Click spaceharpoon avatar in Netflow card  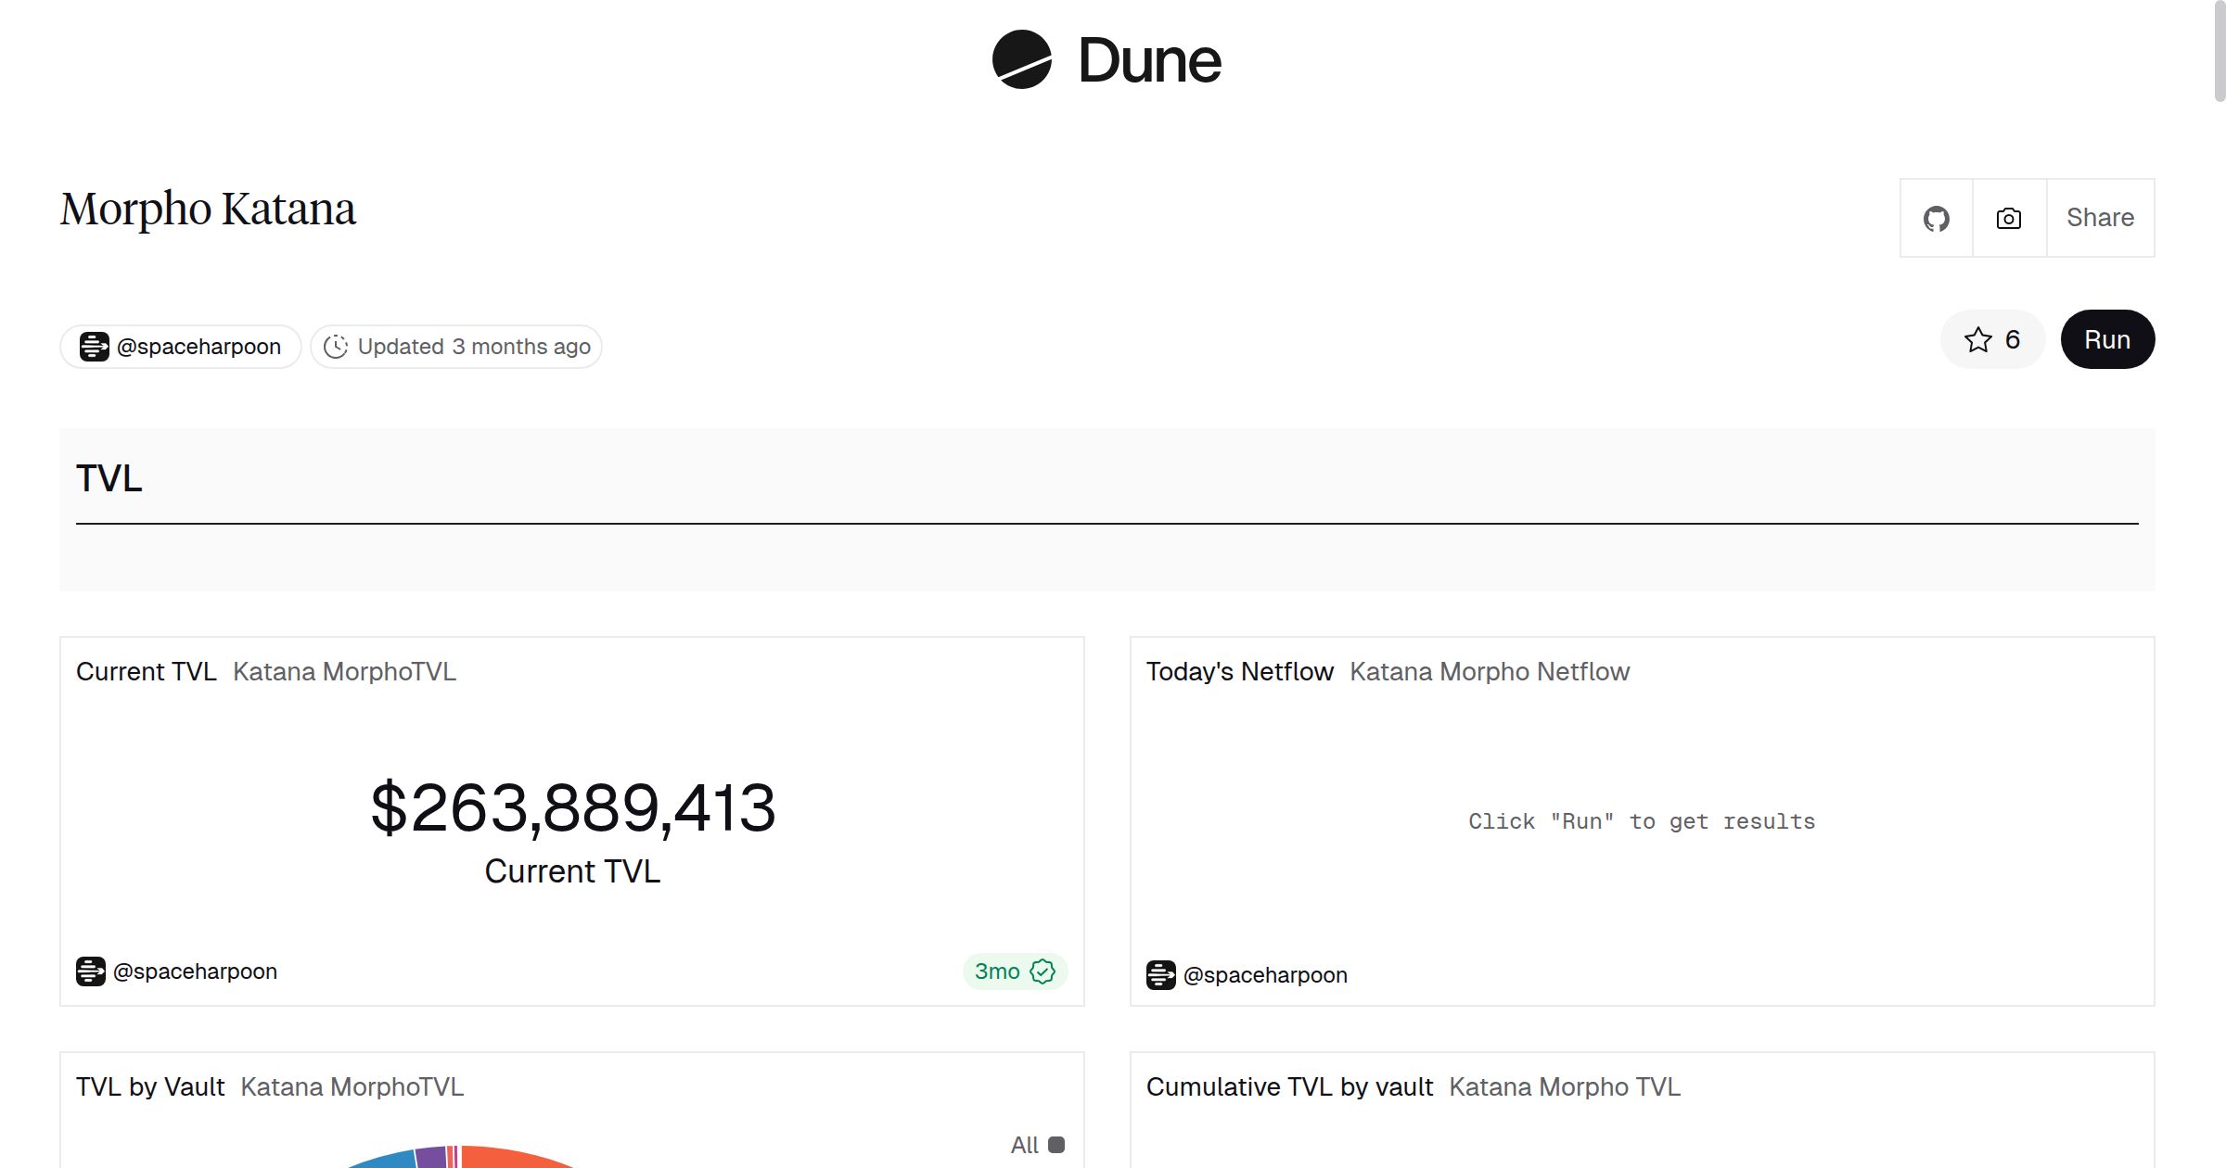1161,975
